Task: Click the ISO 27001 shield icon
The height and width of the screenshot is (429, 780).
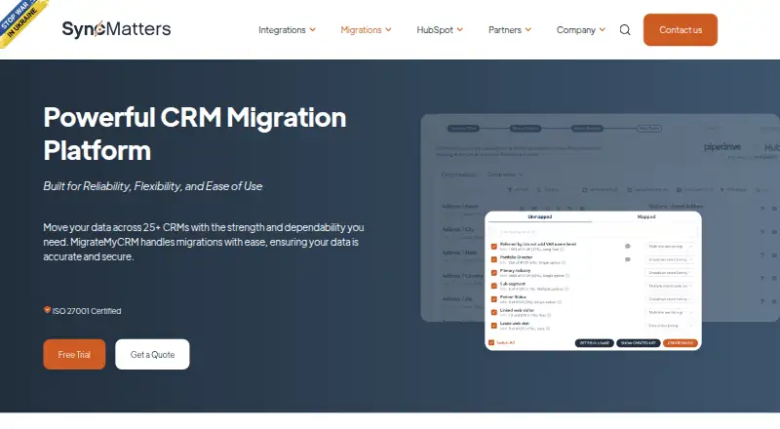Action: (x=47, y=310)
